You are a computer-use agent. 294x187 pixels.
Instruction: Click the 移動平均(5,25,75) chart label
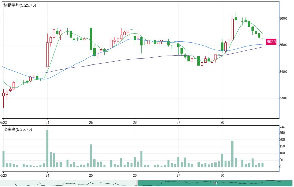tap(20, 5)
